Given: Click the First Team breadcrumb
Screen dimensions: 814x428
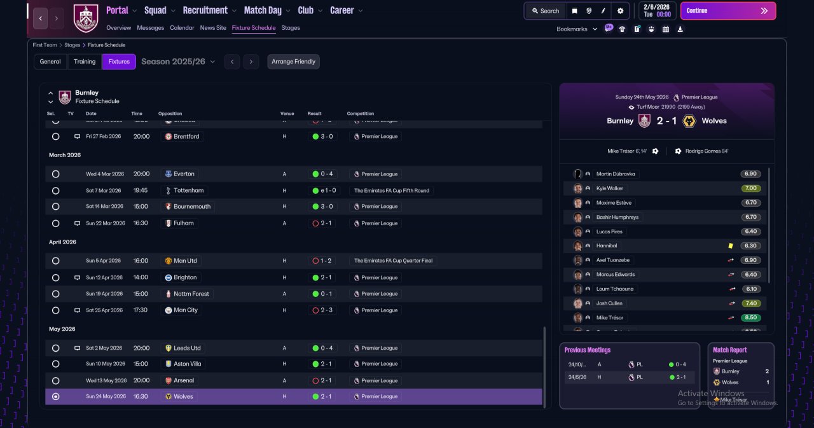Looking at the screenshot, I should click(x=45, y=45).
